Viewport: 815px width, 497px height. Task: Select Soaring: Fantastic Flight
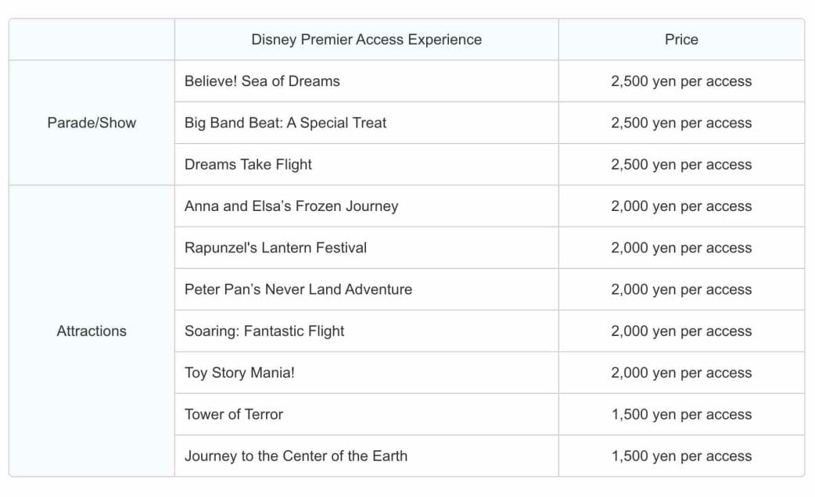pyautogui.click(x=264, y=331)
